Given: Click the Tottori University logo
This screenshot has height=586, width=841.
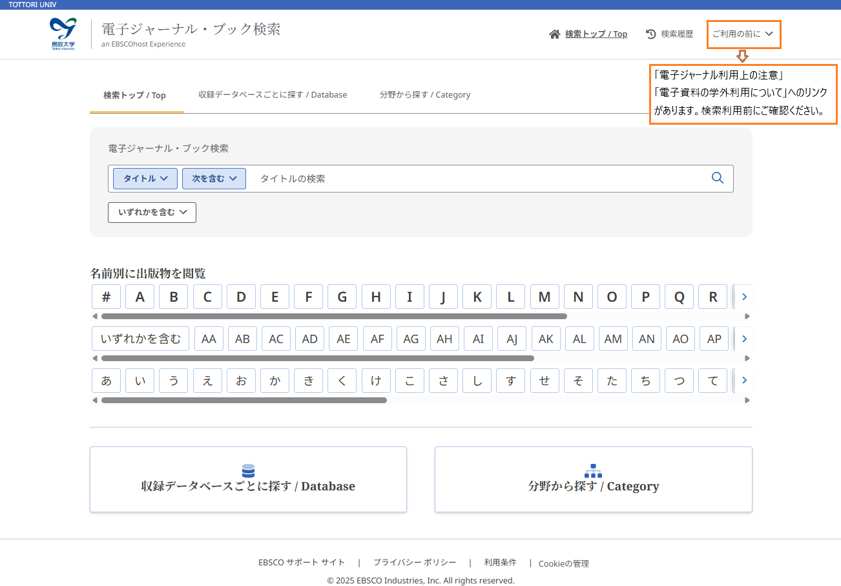Looking at the screenshot, I should pyautogui.click(x=63, y=34).
